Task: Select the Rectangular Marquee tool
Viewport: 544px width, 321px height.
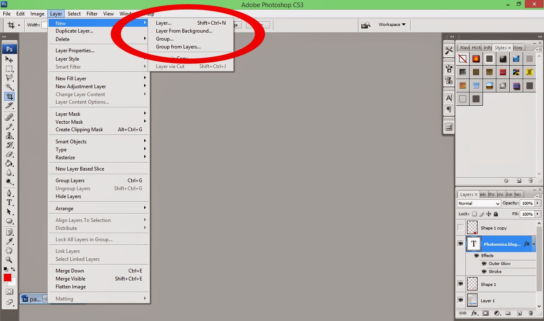Action: (9, 69)
